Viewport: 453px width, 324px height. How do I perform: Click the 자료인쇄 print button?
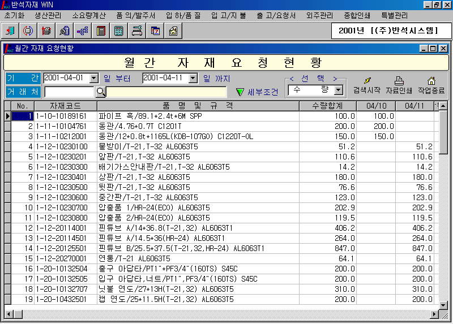coord(399,85)
